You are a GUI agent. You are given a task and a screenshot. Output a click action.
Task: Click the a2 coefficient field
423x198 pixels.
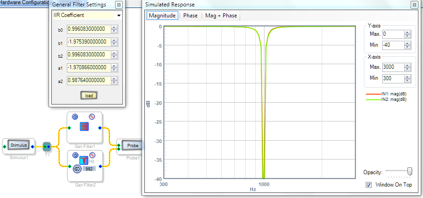89,80
